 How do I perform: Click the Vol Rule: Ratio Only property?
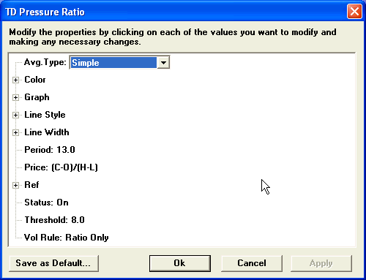(x=66, y=238)
